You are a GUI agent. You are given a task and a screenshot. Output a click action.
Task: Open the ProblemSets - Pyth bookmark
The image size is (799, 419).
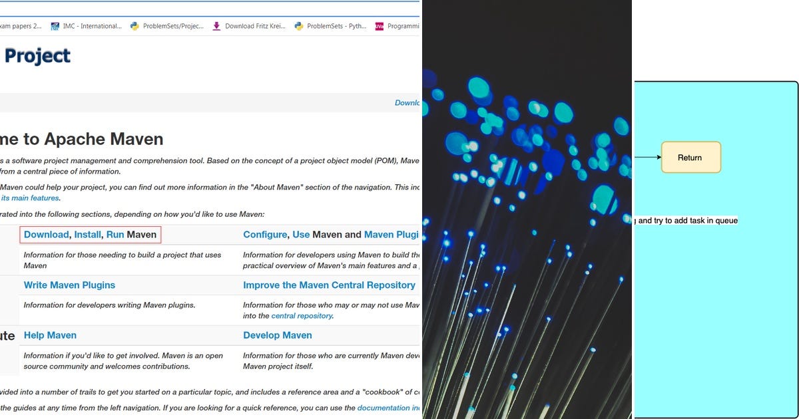(x=334, y=26)
